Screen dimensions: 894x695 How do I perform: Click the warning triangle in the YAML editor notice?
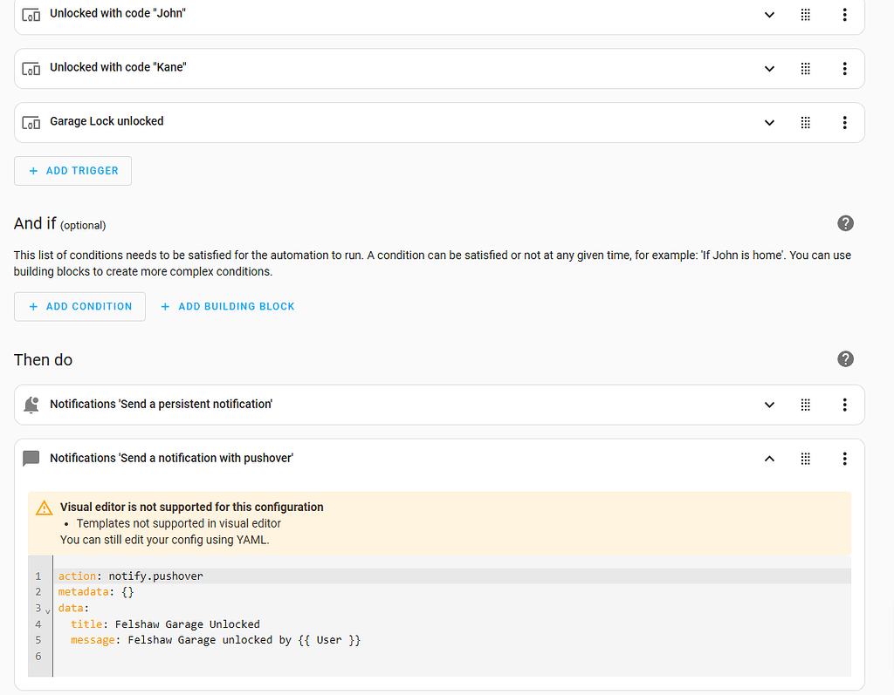point(40,507)
